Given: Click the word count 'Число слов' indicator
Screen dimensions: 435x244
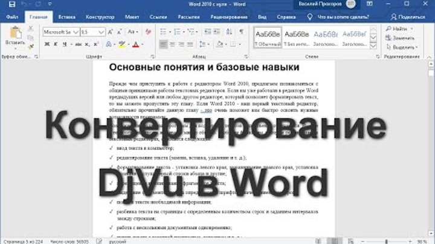Looking at the screenshot, I should pos(69,242).
